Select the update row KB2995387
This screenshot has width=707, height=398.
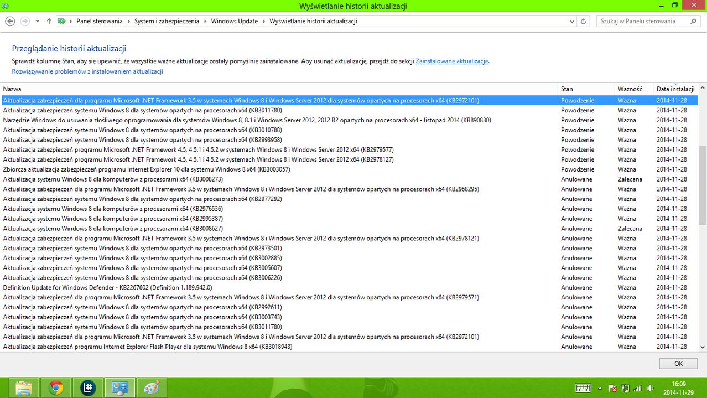(x=349, y=219)
